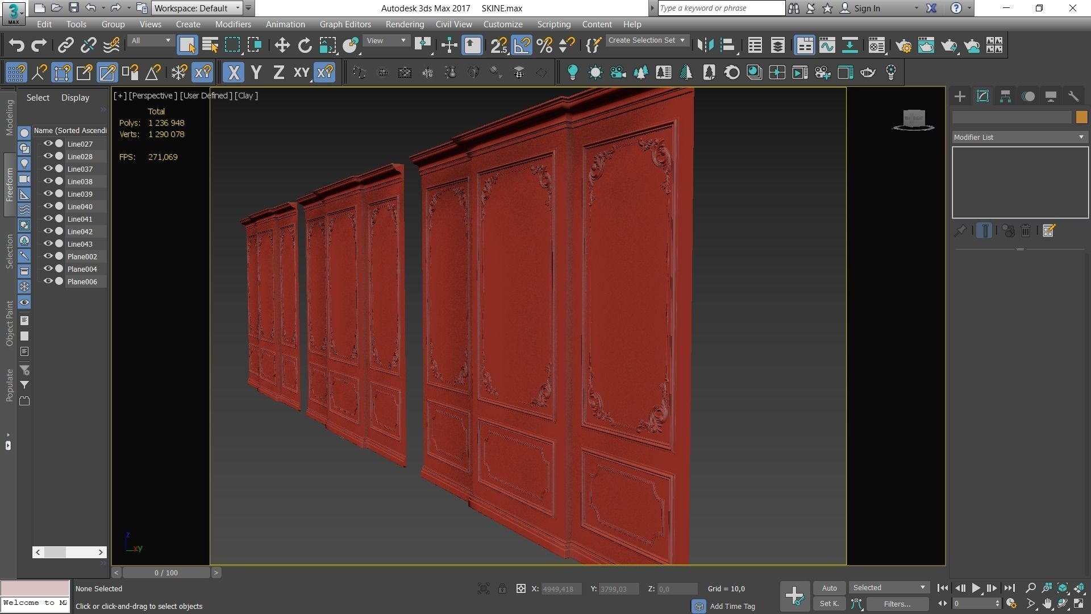Select Plane004 in scene explorer
The height and width of the screenshot is (614, 1091).
tap(82, 269)
